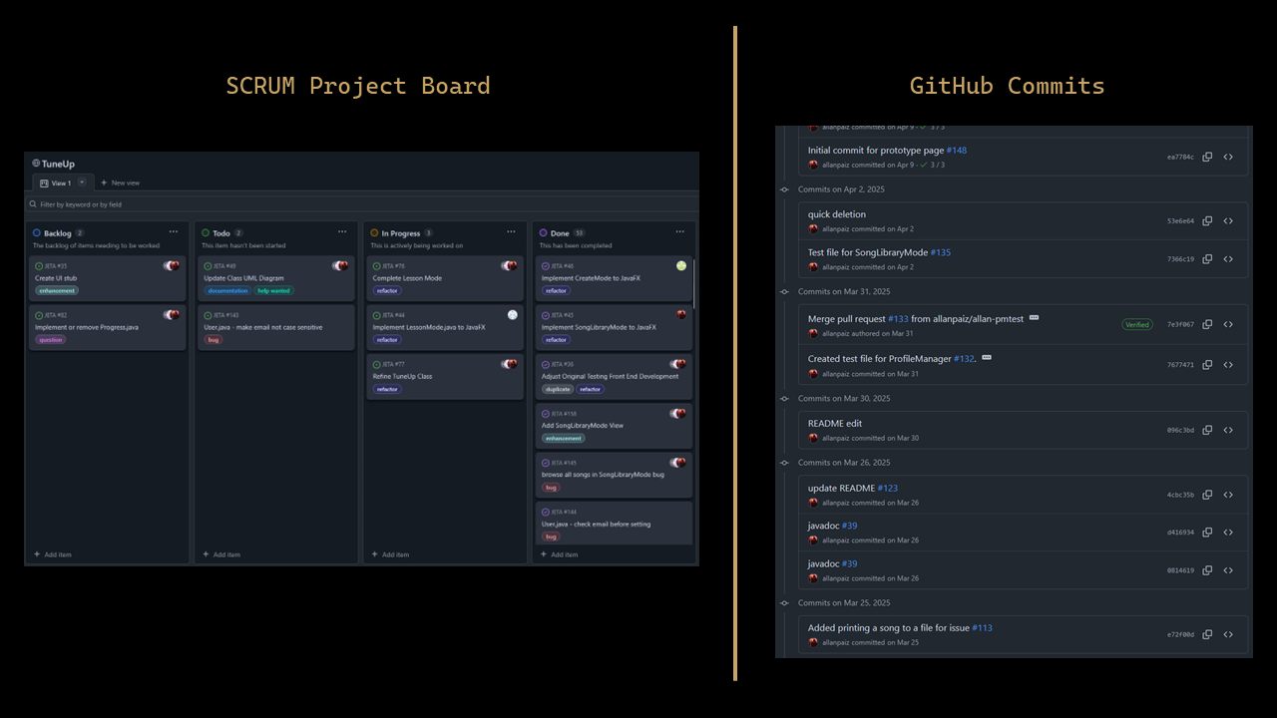This screenshot has width=1277, height=718.
Task: Open the Create UI stub card
Action: click(107, 278)
